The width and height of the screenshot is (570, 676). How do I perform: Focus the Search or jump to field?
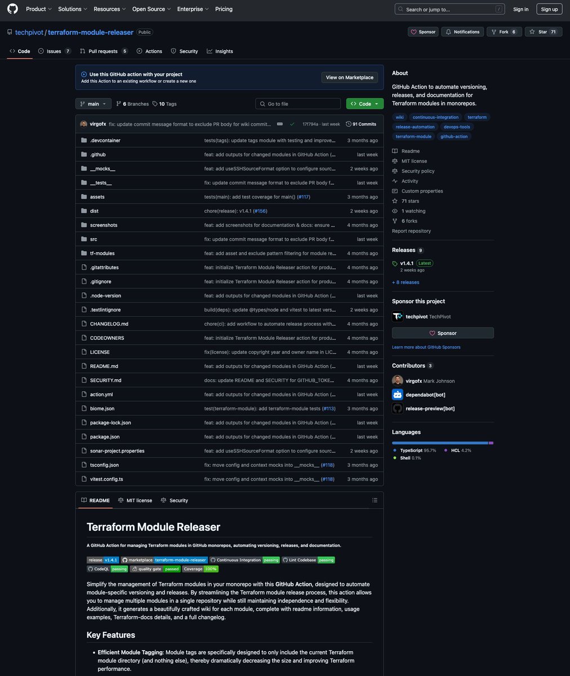click(x=449, y=9)
